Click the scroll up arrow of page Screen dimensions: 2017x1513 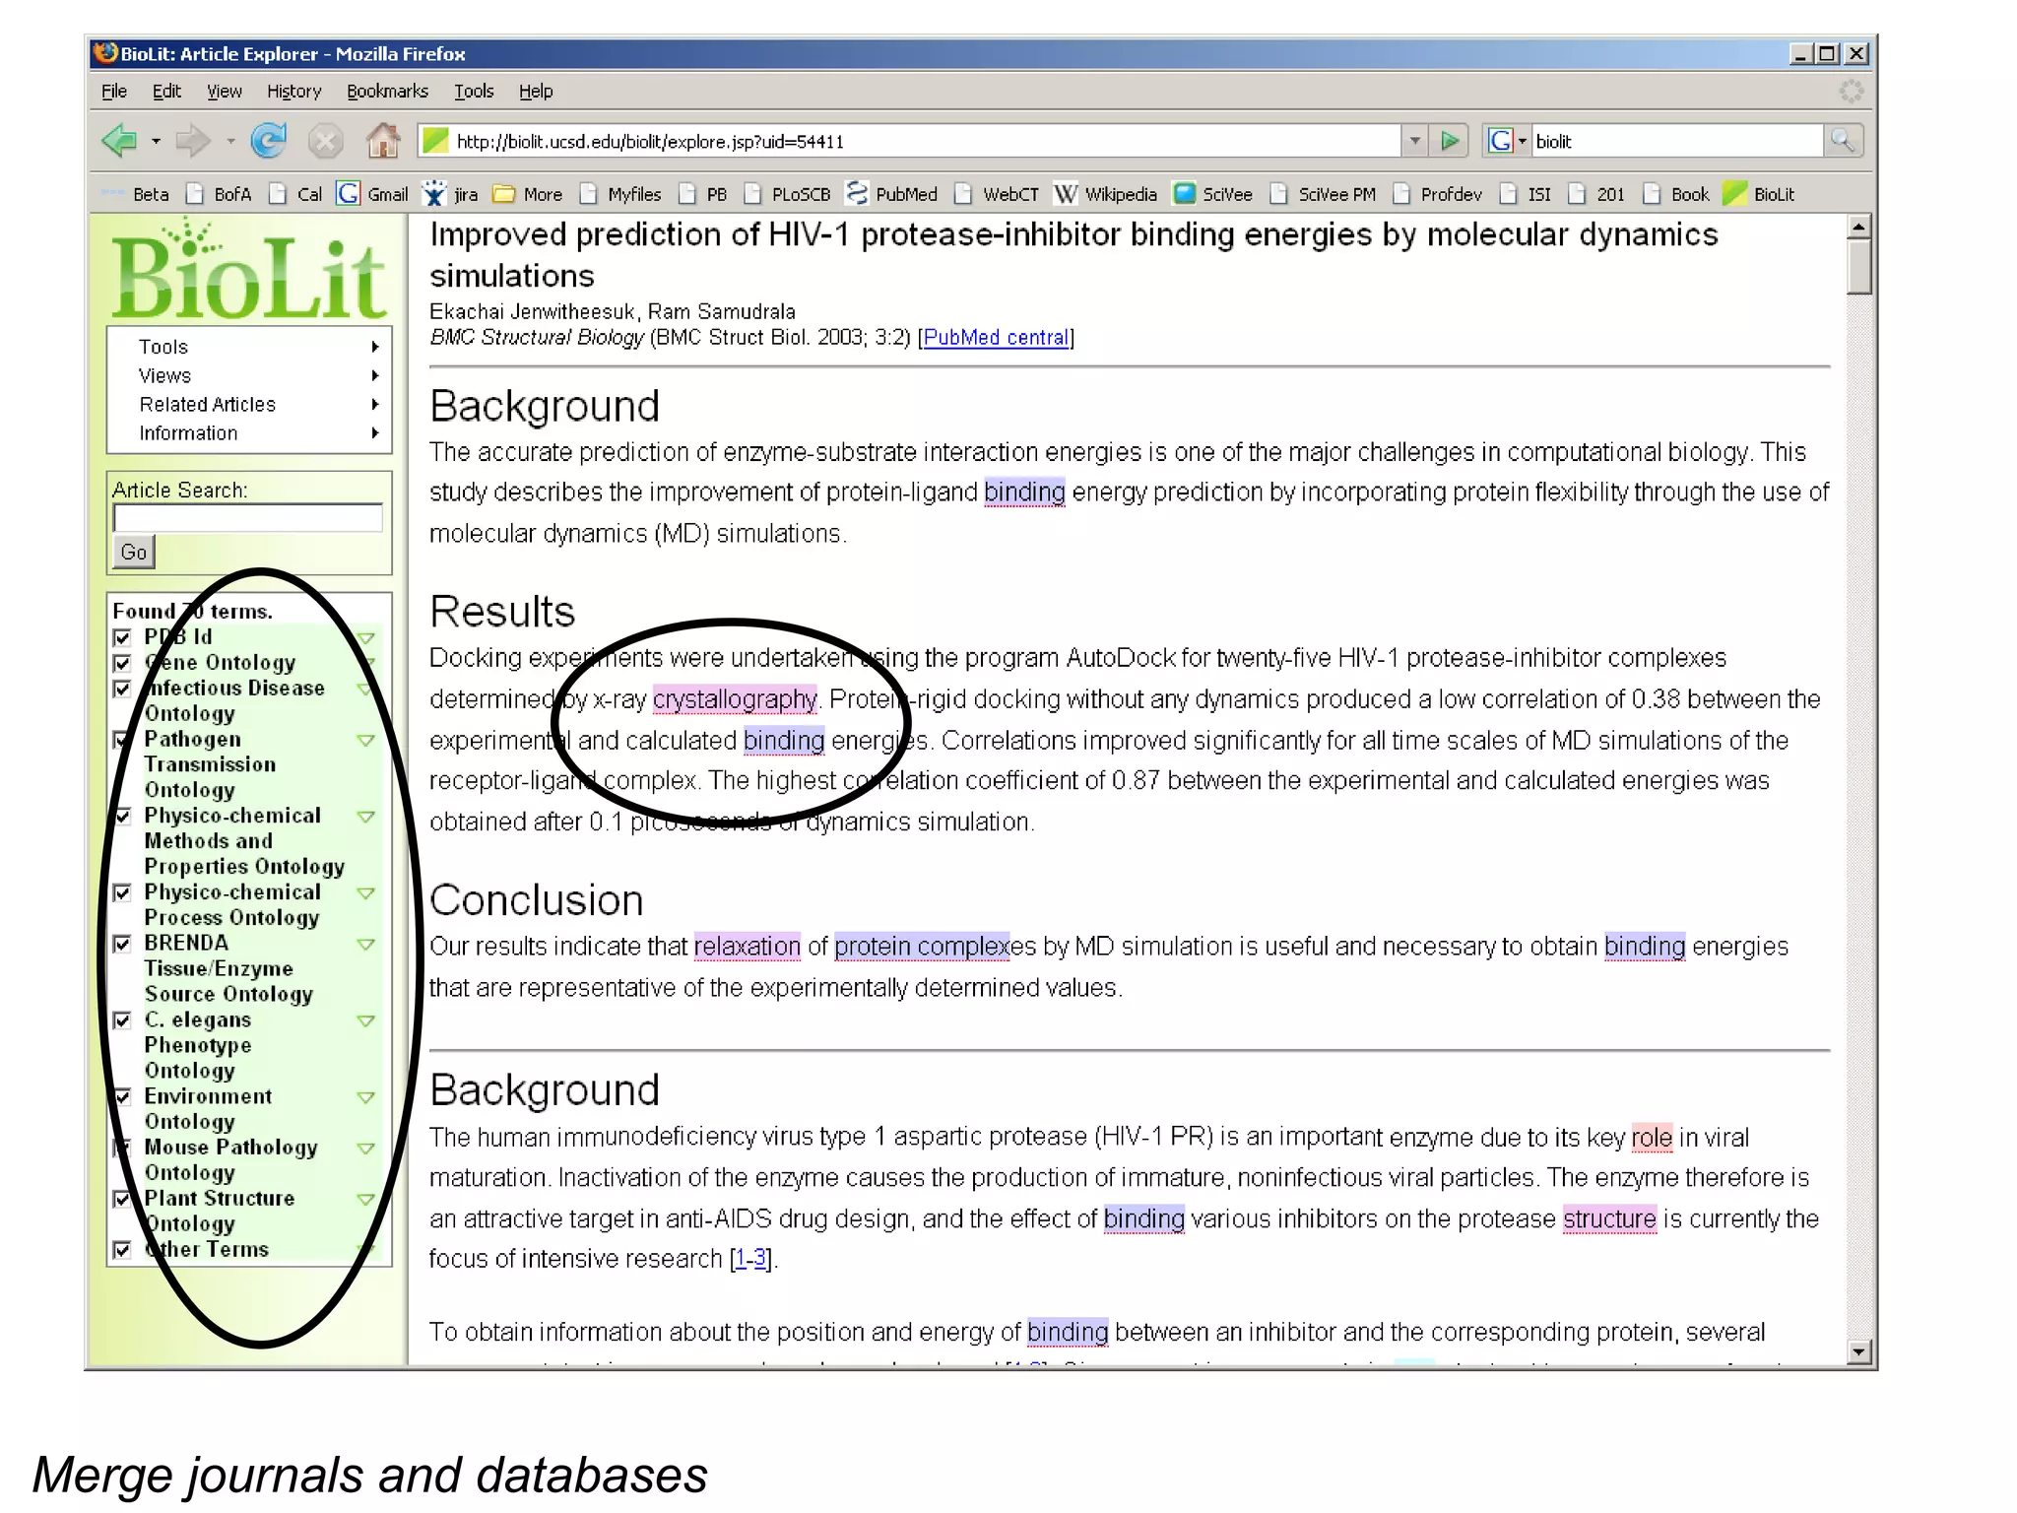[1858, 227]
